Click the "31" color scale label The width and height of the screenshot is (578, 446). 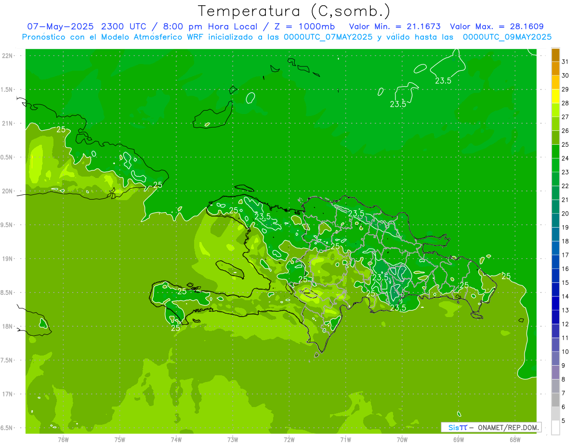pos(565,62)
